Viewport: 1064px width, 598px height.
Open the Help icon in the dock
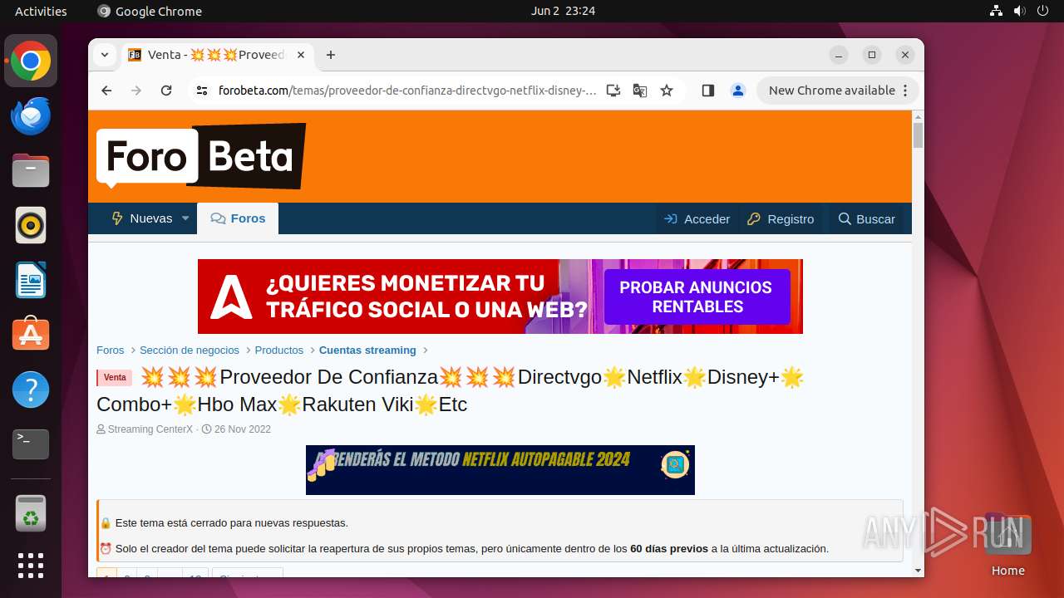[31, 390]
